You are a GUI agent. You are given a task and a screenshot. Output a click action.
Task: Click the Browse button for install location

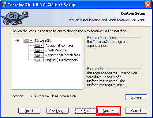click(x=136, y=97)
